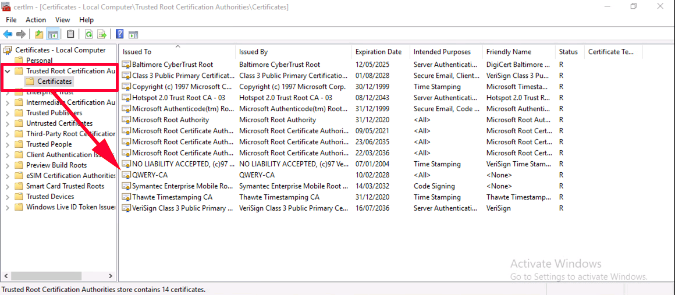
Task: Toggle Show/Hide Action Pane toolbar icon
Action: coord(133,34)
